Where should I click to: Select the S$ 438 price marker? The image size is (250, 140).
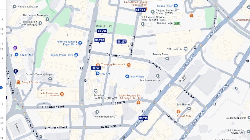[141, 10]
